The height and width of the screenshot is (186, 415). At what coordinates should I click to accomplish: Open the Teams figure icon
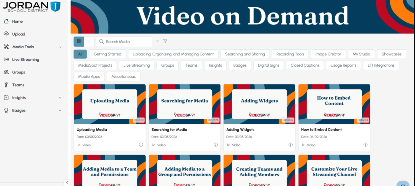pyautogui.click(x=6, y=85)
